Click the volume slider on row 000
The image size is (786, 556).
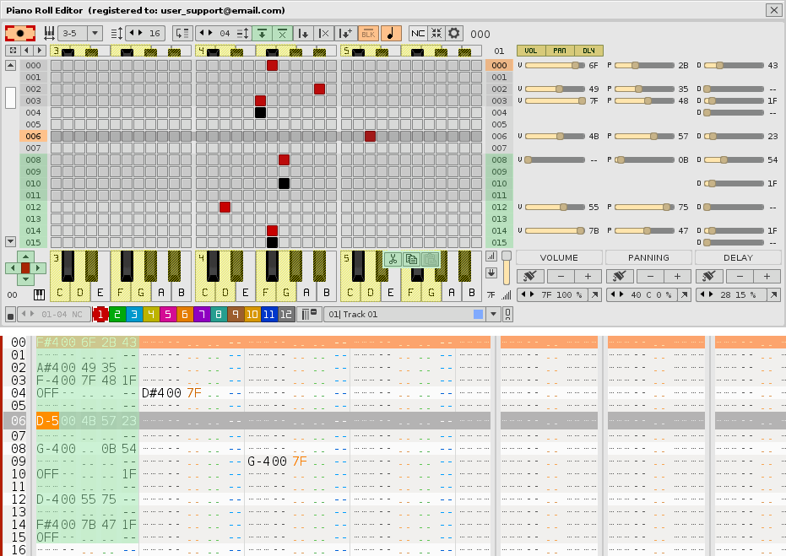pyautogui.click(x=554, y=65)
